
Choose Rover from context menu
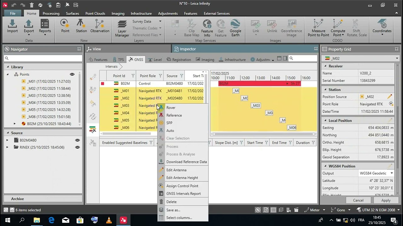point(183,108)
